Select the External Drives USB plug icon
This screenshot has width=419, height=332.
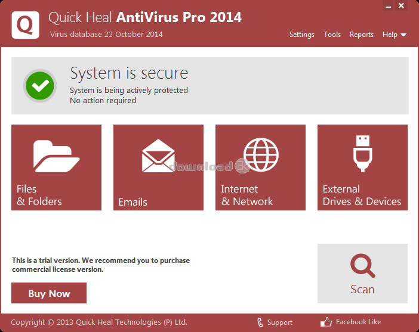tap(362, 154)
